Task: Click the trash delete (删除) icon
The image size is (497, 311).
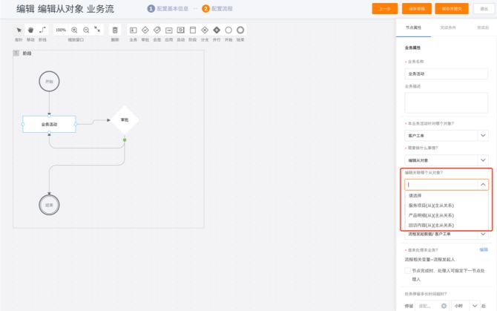Action: coord(115,30)
